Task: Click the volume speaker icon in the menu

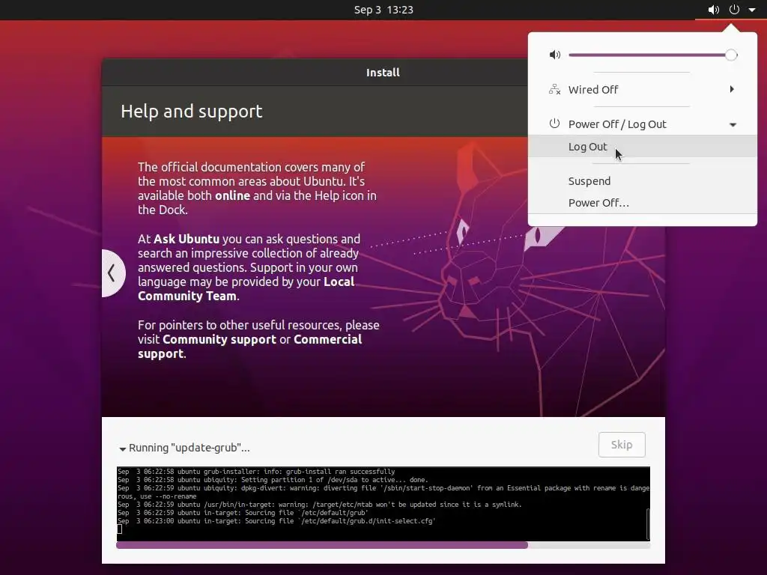Action: pyautogui.click(x=555, y=55)
